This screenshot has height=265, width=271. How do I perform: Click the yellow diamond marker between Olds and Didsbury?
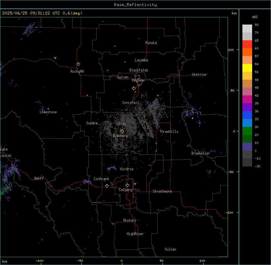point(122,131)
